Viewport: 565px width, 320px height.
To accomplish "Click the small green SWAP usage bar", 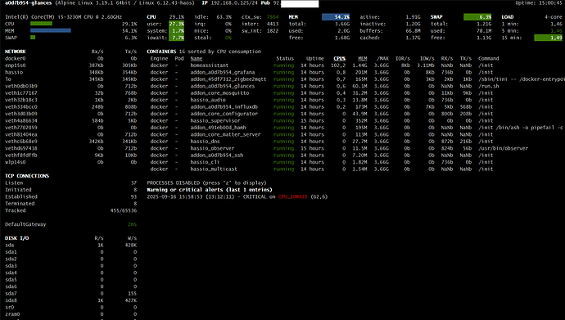I will [x=33, y=38].
